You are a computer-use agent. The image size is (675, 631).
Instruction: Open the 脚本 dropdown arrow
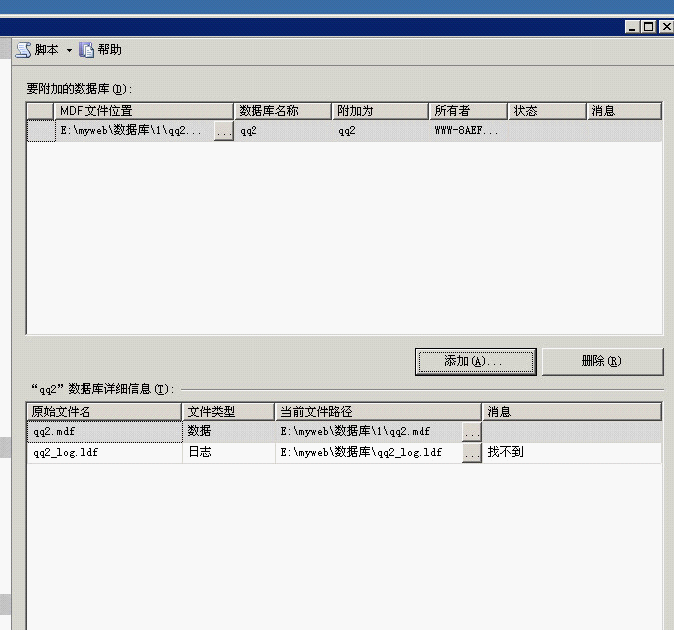(x=69, y=50)
